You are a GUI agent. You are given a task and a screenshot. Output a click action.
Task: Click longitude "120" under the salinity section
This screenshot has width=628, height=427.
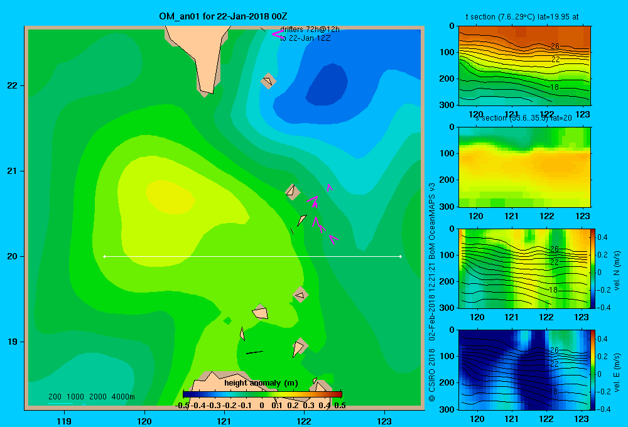(476, 216)
